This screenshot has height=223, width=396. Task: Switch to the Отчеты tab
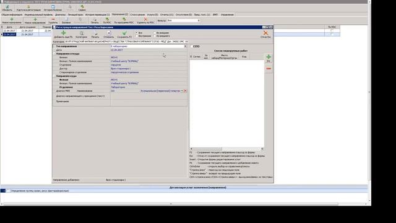point(166,15)
